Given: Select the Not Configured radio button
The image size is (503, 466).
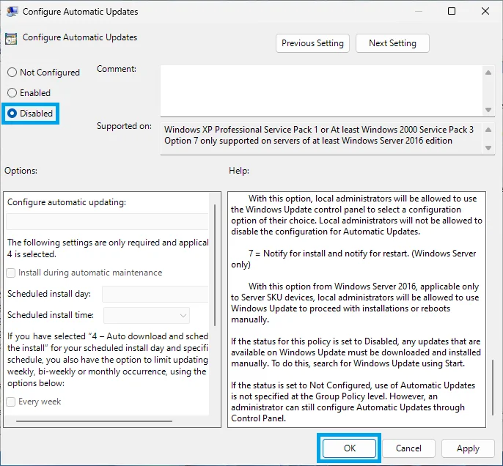Looking at the screenshot, I should click(x=12, y=73).
